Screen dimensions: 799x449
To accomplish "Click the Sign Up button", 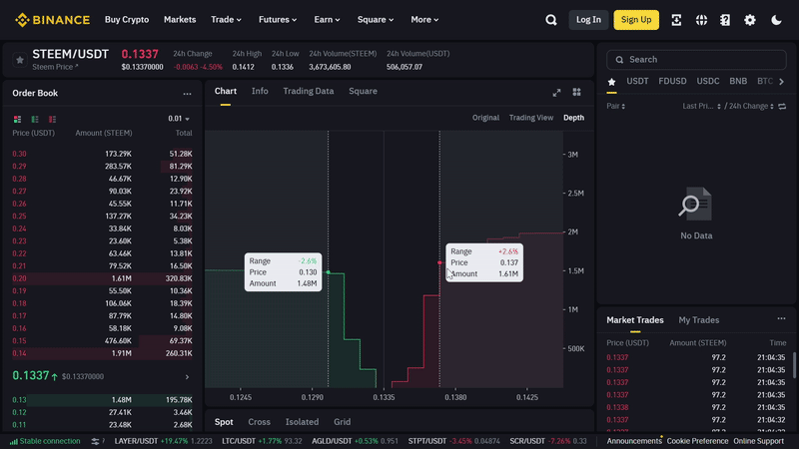I will click(636, 20).
